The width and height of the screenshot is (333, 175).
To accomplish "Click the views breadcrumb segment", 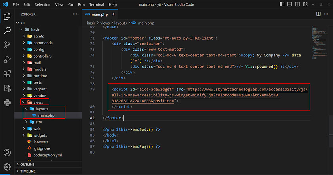I will coord(105,23).
